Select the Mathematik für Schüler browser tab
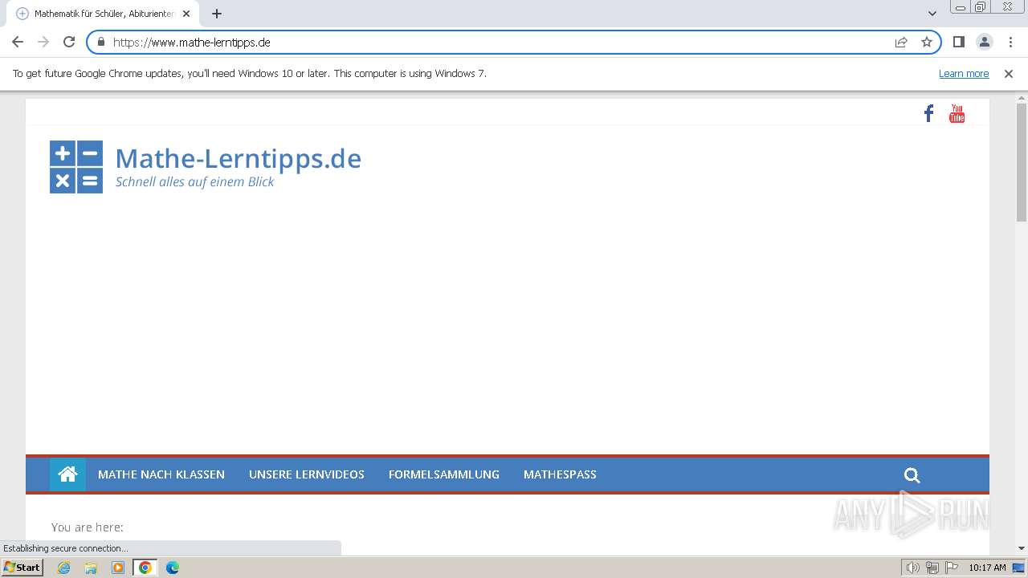Image resolution: width=1028 pixels, height=578 pixels. point(104,14)
